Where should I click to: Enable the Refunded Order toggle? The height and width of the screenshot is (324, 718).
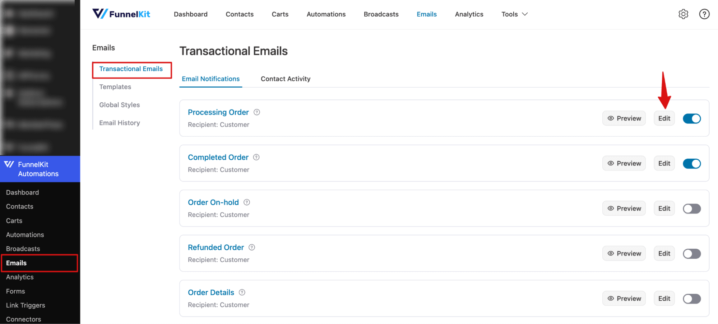(x=691, y=254)
